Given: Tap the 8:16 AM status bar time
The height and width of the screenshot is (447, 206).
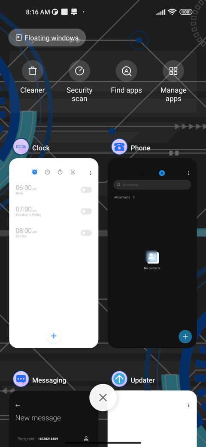Looking at the screenshot, I should (x=38, y=12).
